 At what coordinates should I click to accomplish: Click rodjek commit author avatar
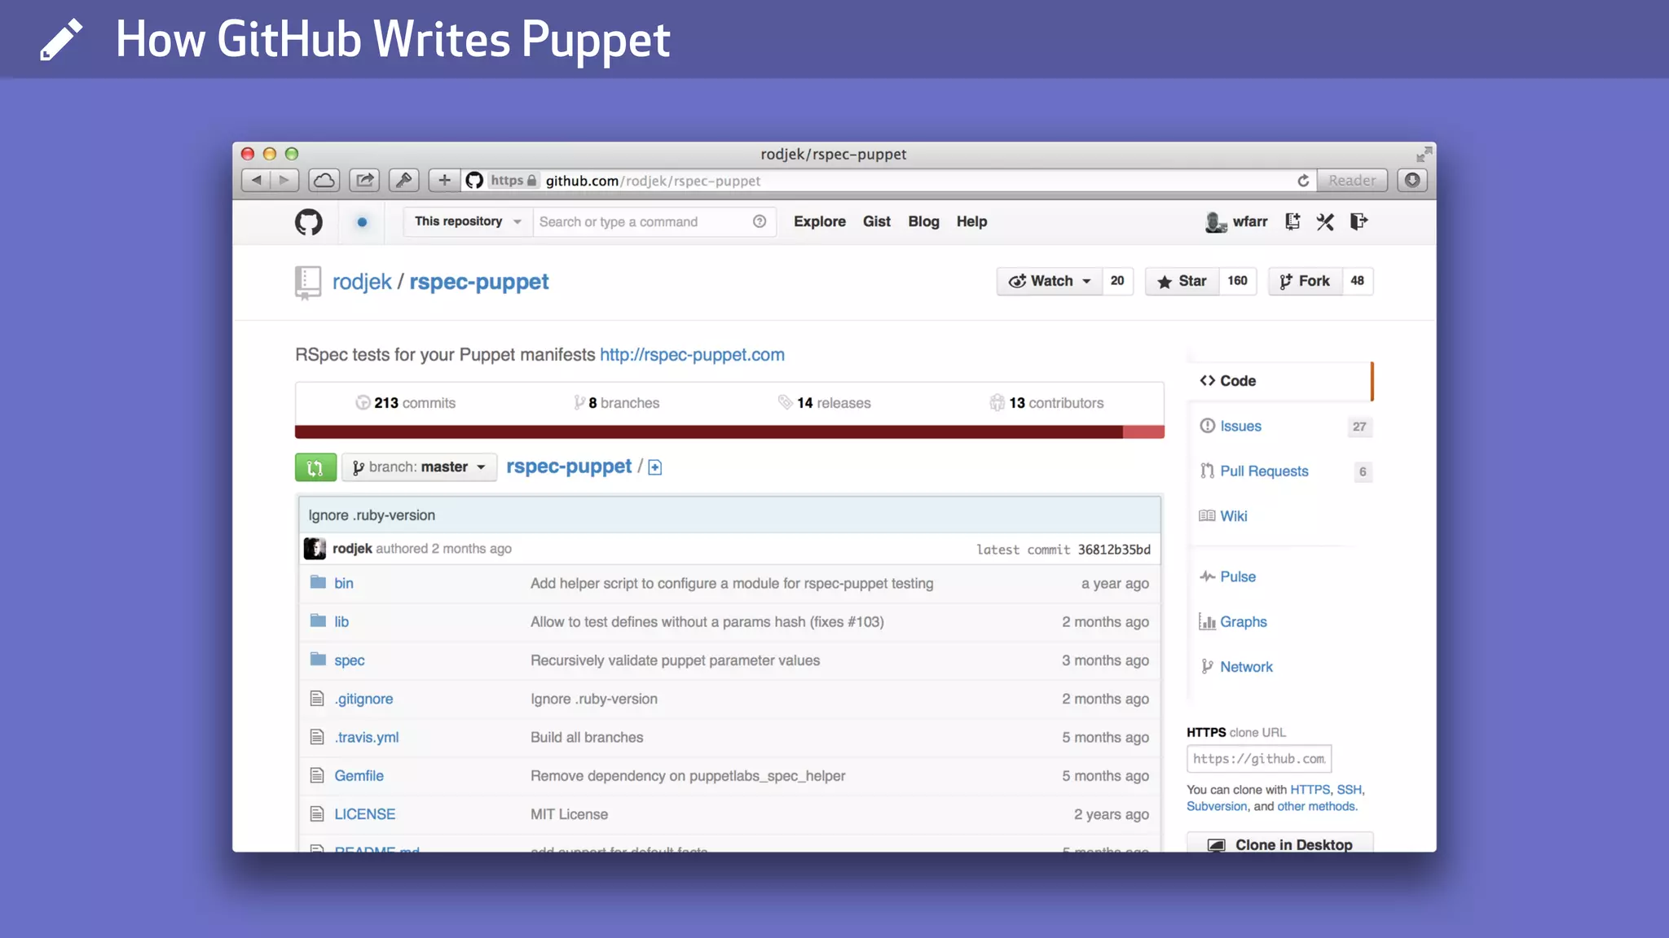315,549
